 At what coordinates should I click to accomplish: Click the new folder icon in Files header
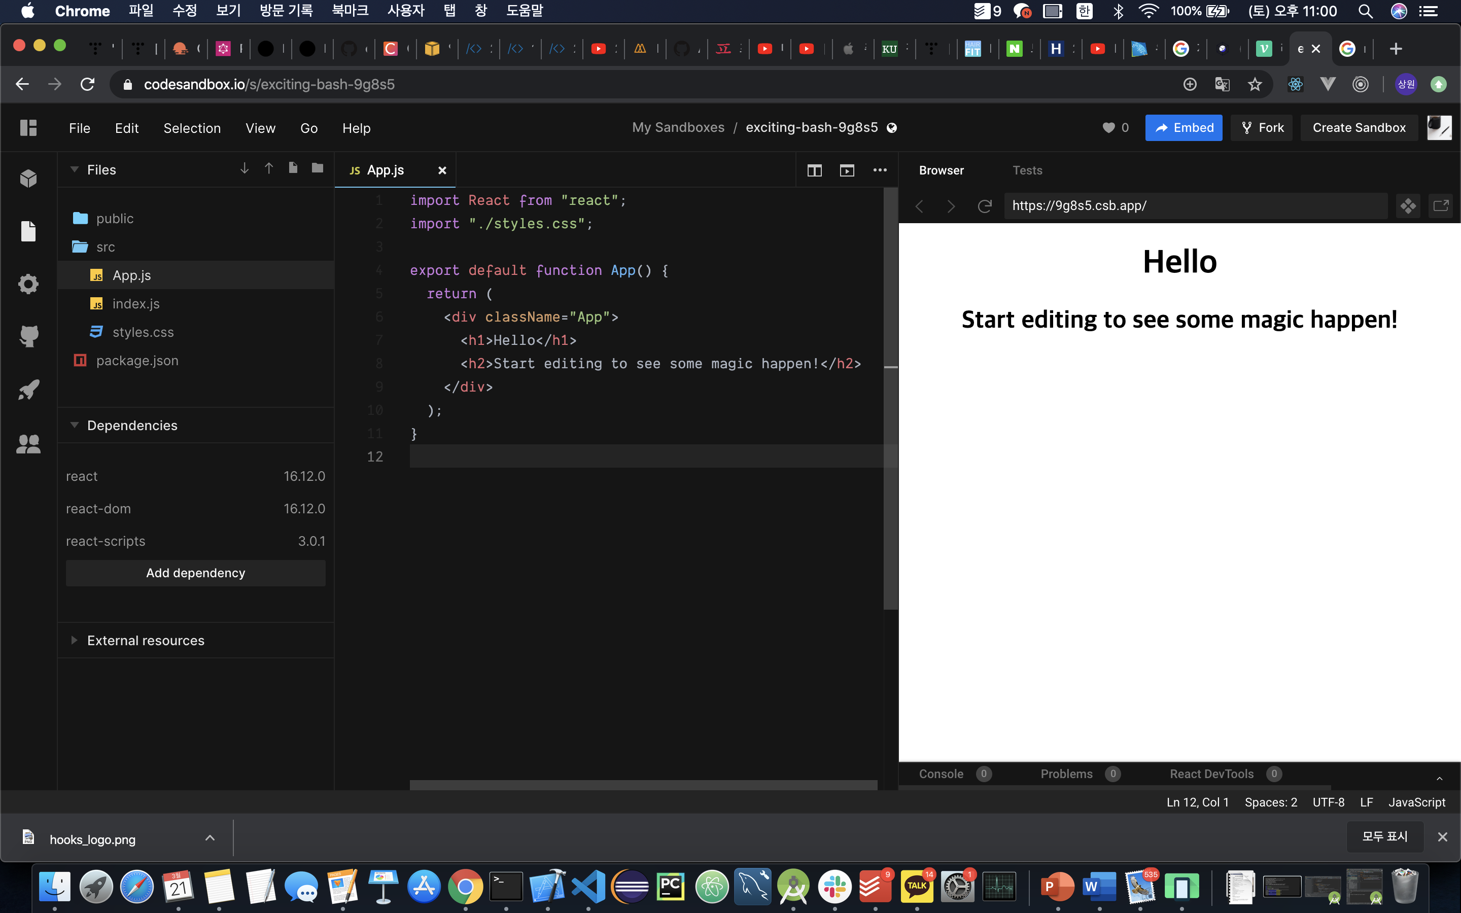pos(318,168)
